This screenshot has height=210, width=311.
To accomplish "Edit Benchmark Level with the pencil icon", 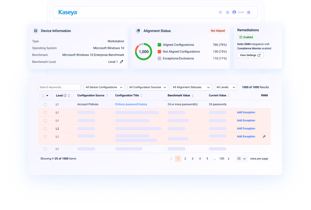I will tap(122, 62).
